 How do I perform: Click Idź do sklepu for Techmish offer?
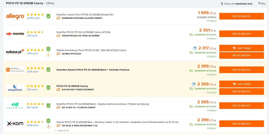point(242,106)
